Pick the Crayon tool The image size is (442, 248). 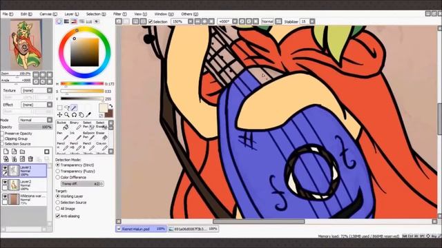(x=102, y=146)
